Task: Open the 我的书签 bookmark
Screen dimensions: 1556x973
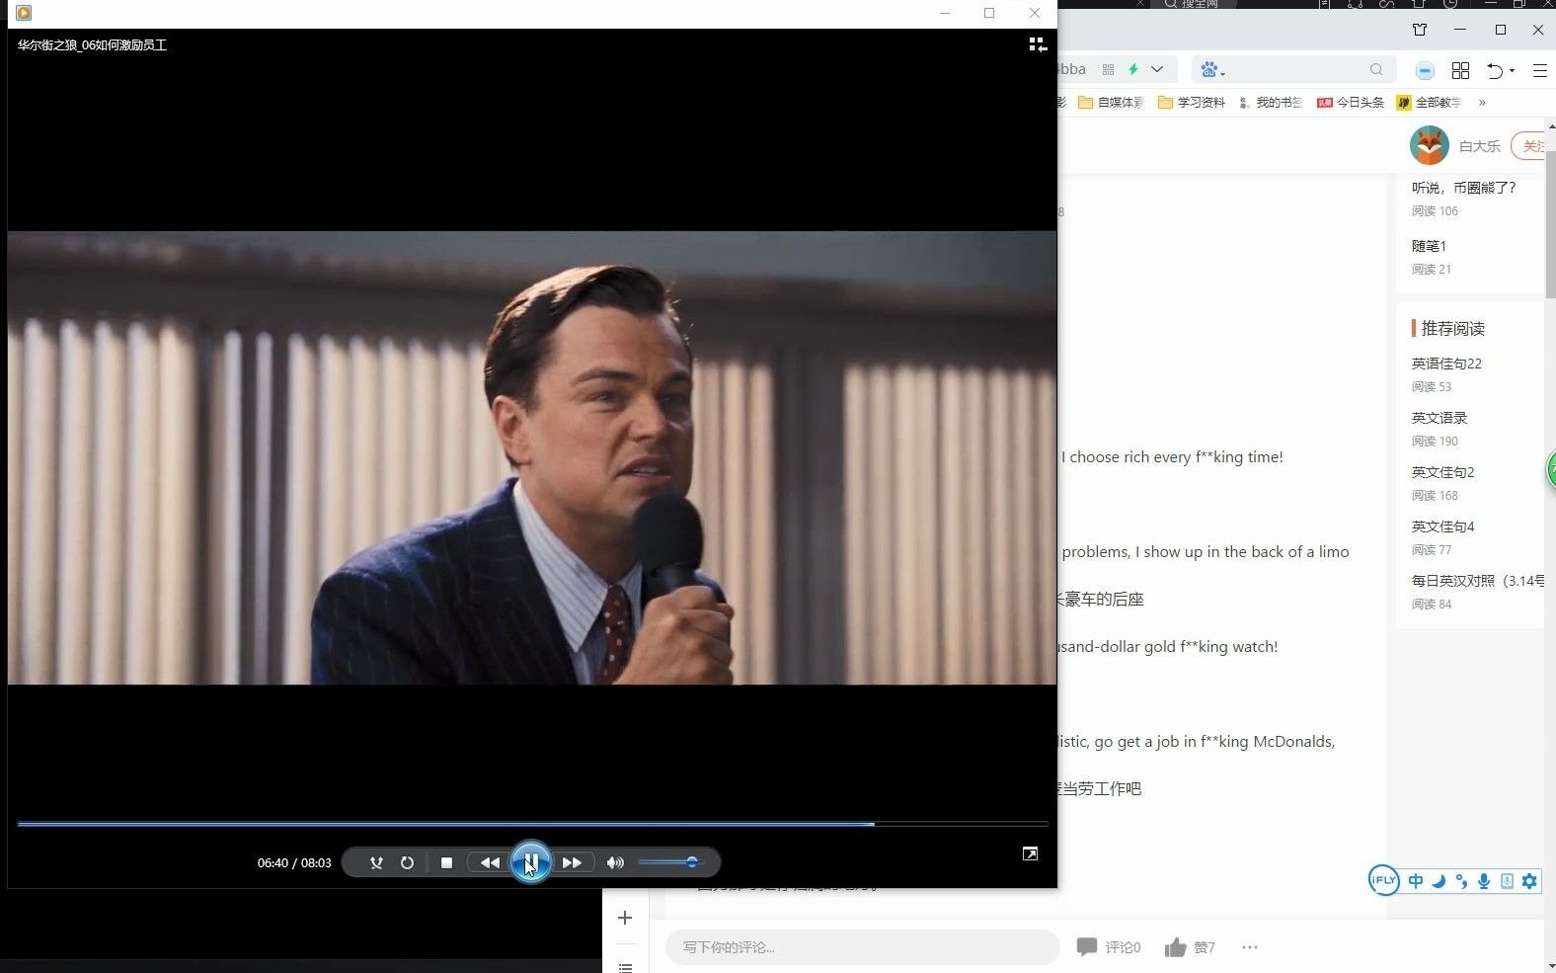Action: pos(1271,102)
